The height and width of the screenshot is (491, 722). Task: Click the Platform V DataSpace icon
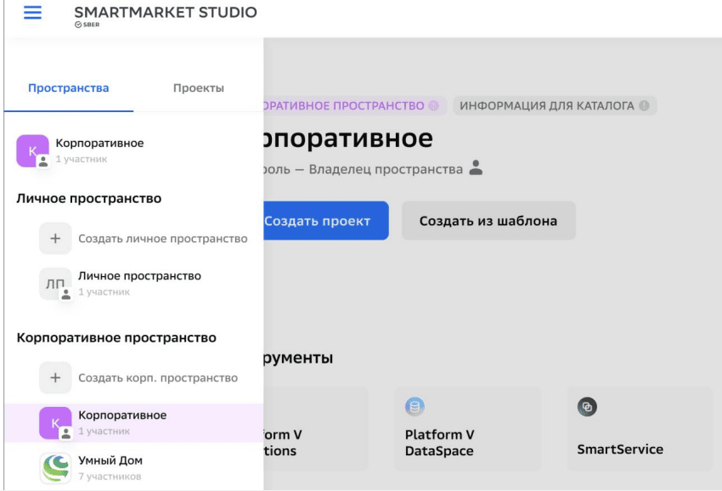(415, 407)
